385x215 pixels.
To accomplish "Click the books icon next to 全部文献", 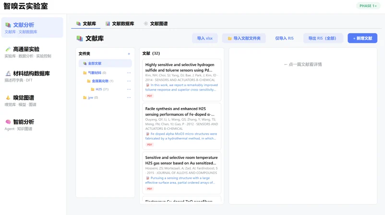I will click(84, 63).
